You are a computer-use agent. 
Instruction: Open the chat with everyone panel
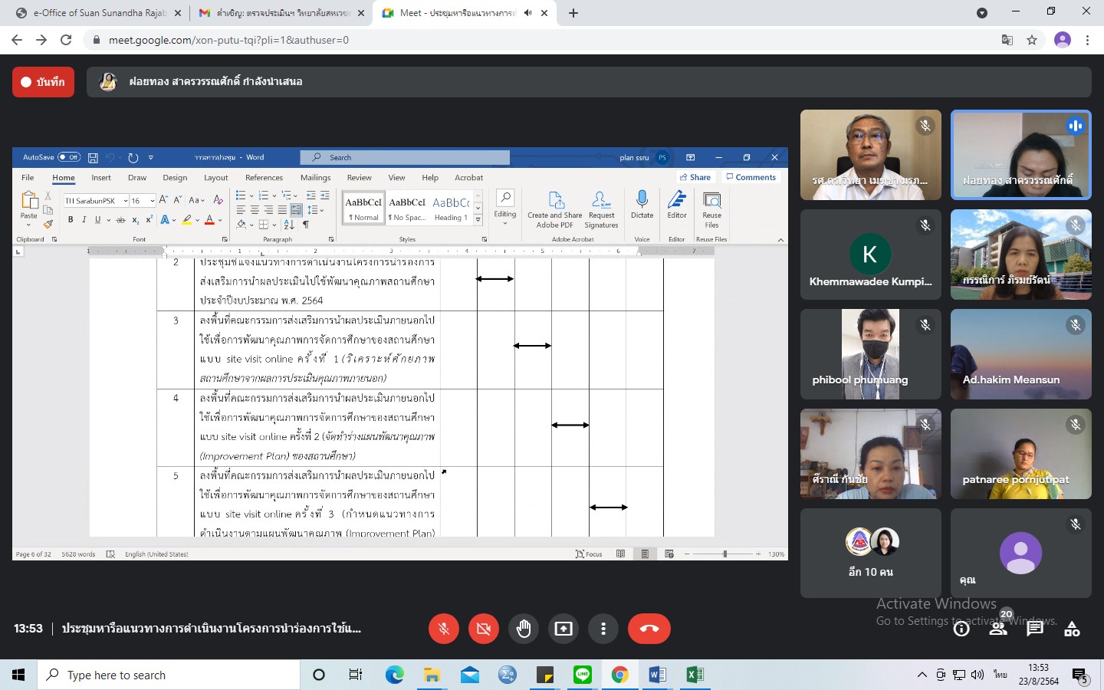pyautogui.click(x=1035, y=629)
